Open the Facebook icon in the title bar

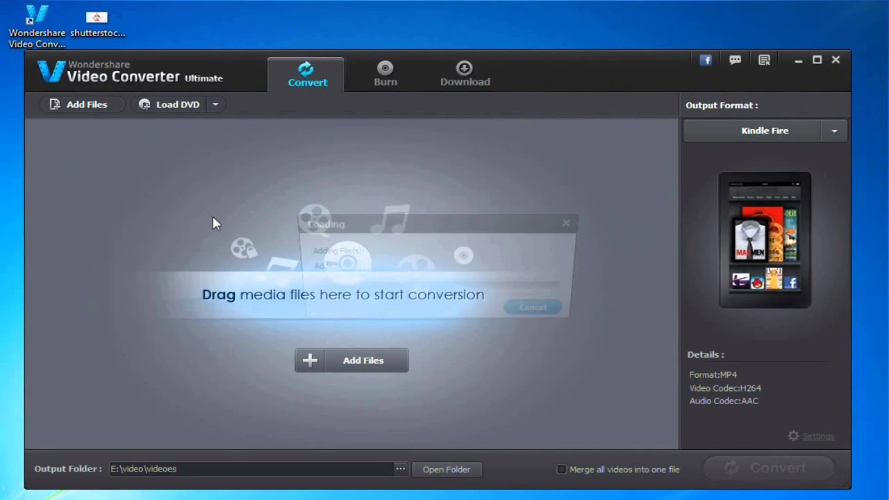(x=706, y=60)
